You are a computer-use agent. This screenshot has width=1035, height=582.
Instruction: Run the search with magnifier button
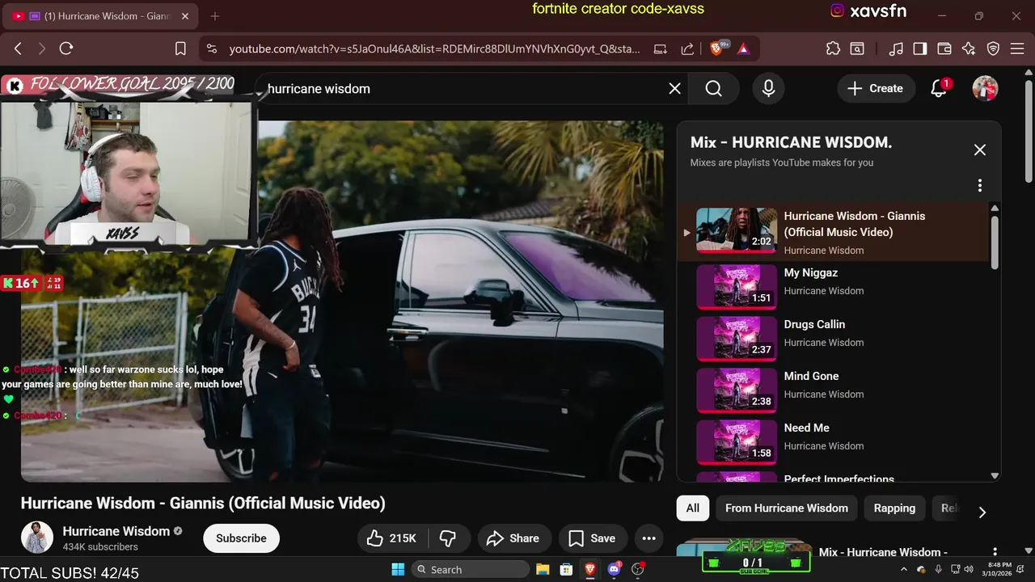click(x=713, y=89)
